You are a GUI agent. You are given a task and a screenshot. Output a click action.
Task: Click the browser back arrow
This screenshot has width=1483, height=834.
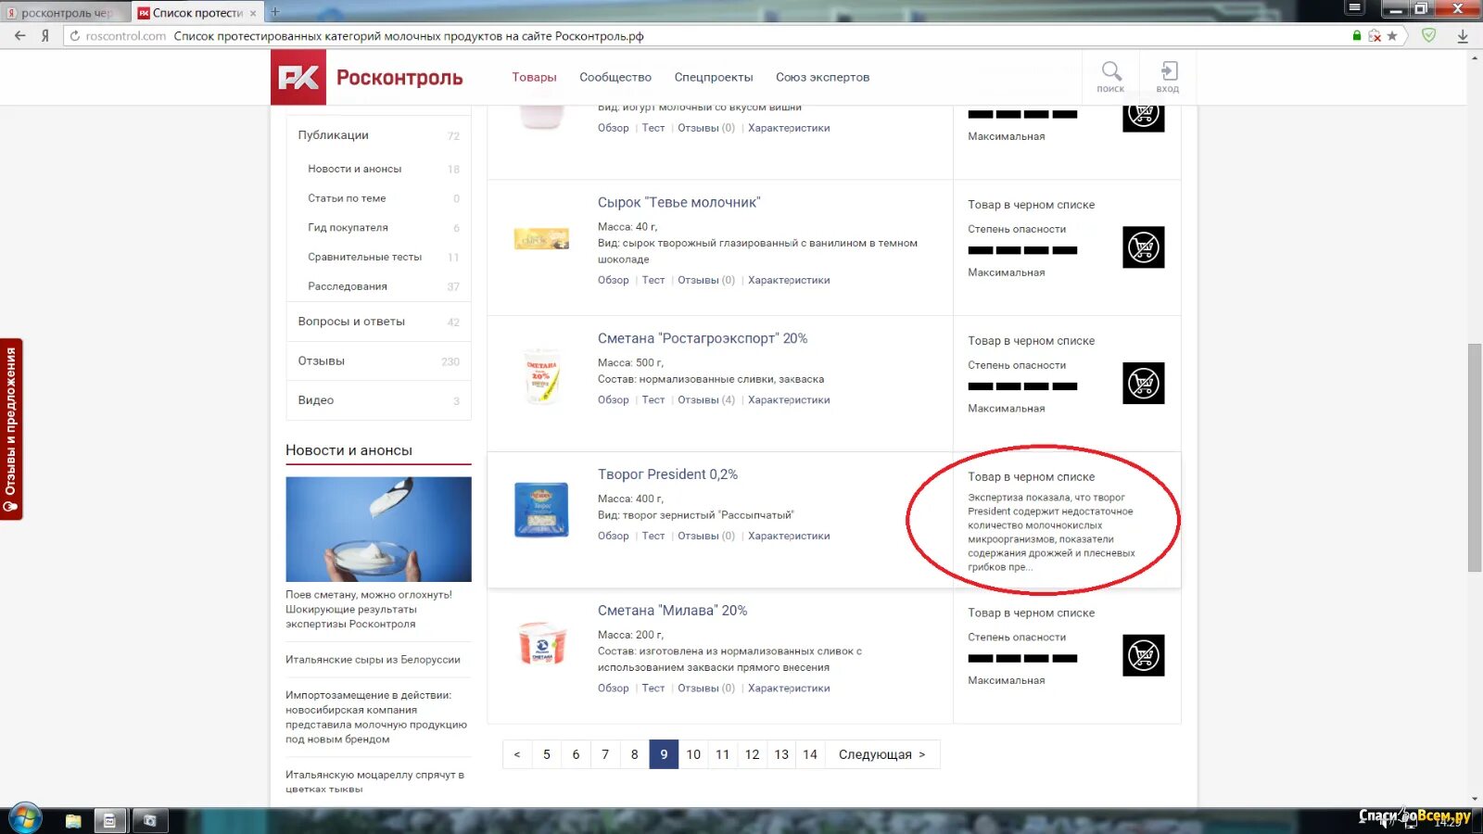tap(20, 36)
